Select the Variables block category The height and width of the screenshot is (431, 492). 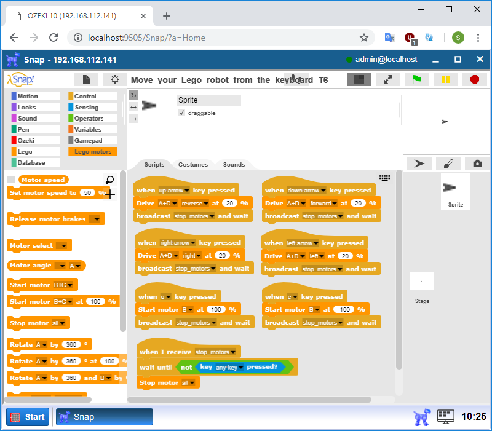coord(93,129)
